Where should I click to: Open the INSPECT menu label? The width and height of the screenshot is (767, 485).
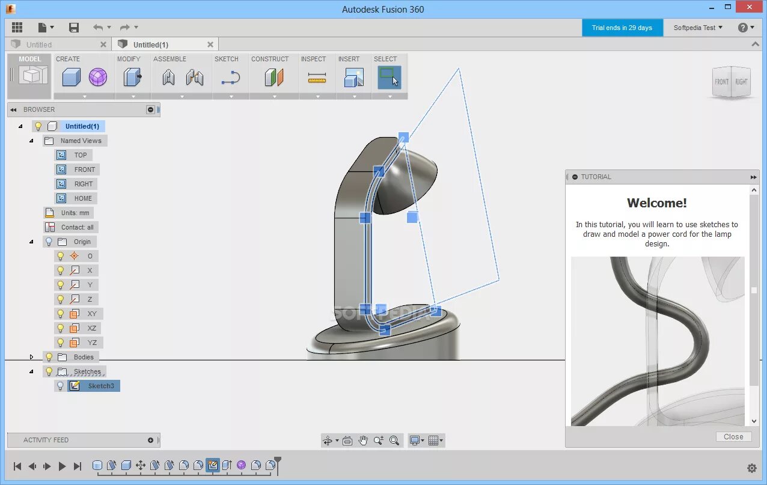[313, 59]
